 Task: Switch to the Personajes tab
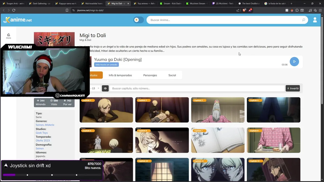(x=150, y=75)
